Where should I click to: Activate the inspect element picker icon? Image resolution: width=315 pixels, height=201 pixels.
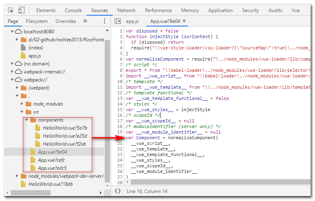11,10
